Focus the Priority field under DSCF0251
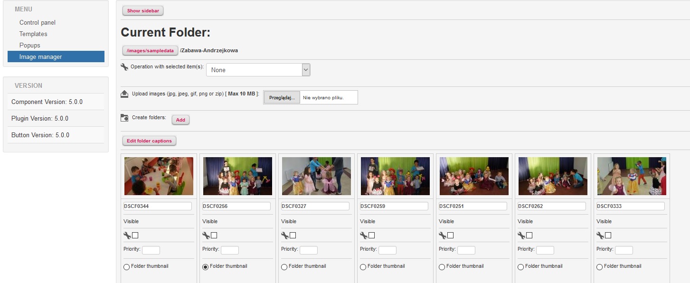Image resolution: width=690 pixels, height=283 pixels. [466, 250]
